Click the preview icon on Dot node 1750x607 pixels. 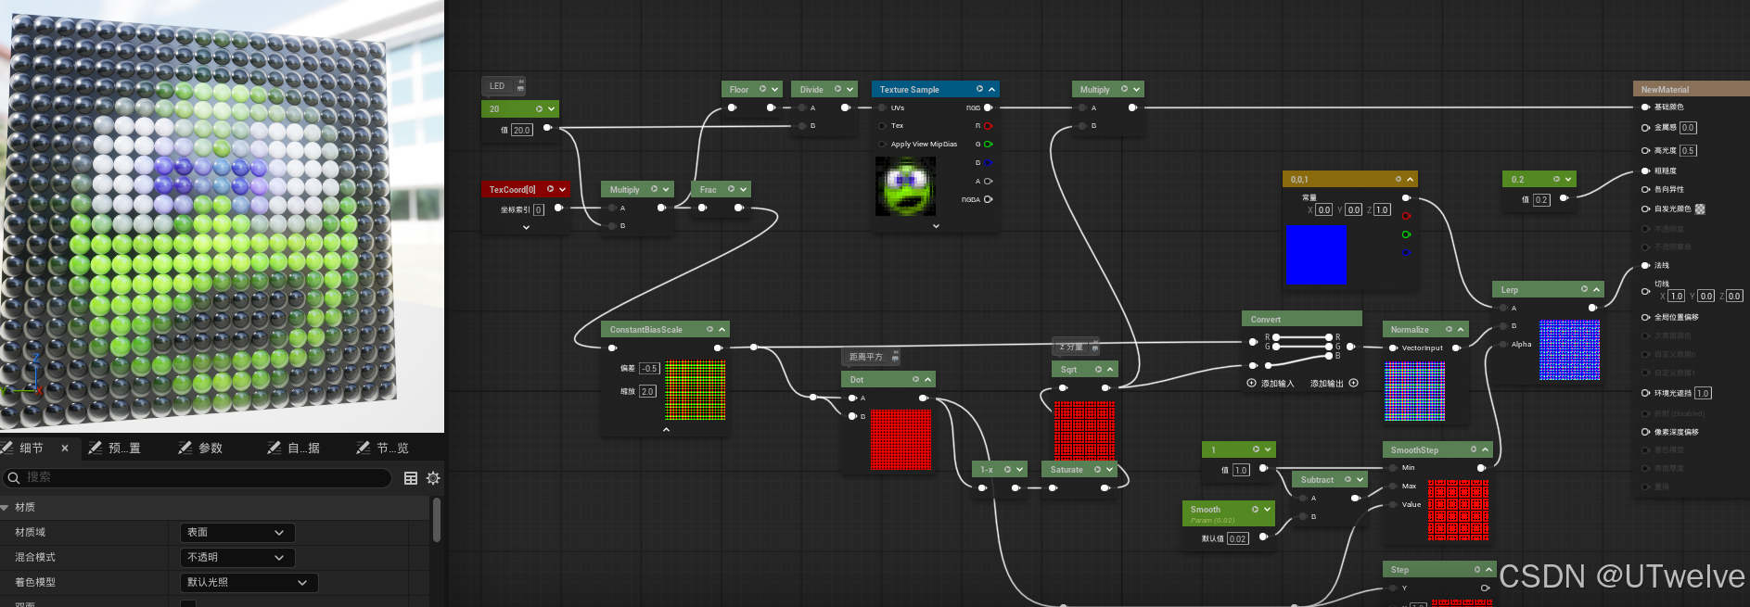[915, 379]
